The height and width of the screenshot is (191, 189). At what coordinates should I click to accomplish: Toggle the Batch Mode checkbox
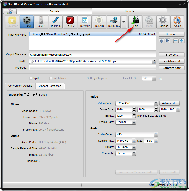pyautogui.click(x=51, y=78)
